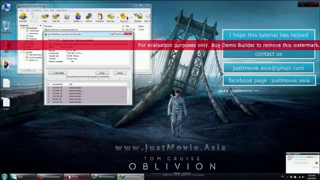The image size is (320, 180).
Task: Open the Downloads menu in IDM
Action: point(36,10)
